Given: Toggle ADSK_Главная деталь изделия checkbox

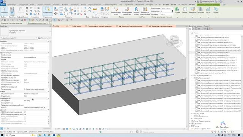Looking at the screenshot, I should tap(25, 112).
